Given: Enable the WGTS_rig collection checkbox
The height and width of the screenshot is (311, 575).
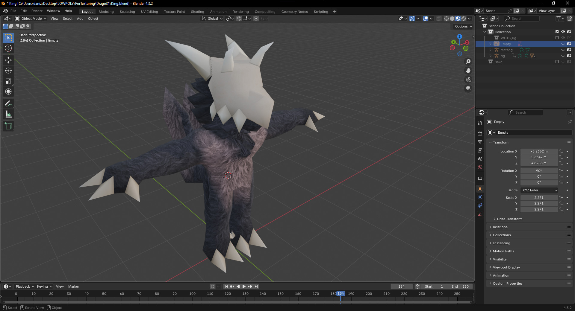Looking at the screenshot, I should pyautogui.click(x=557, y=38).
